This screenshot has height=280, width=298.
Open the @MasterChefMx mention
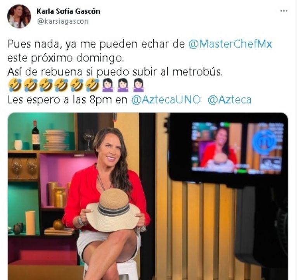230,44
